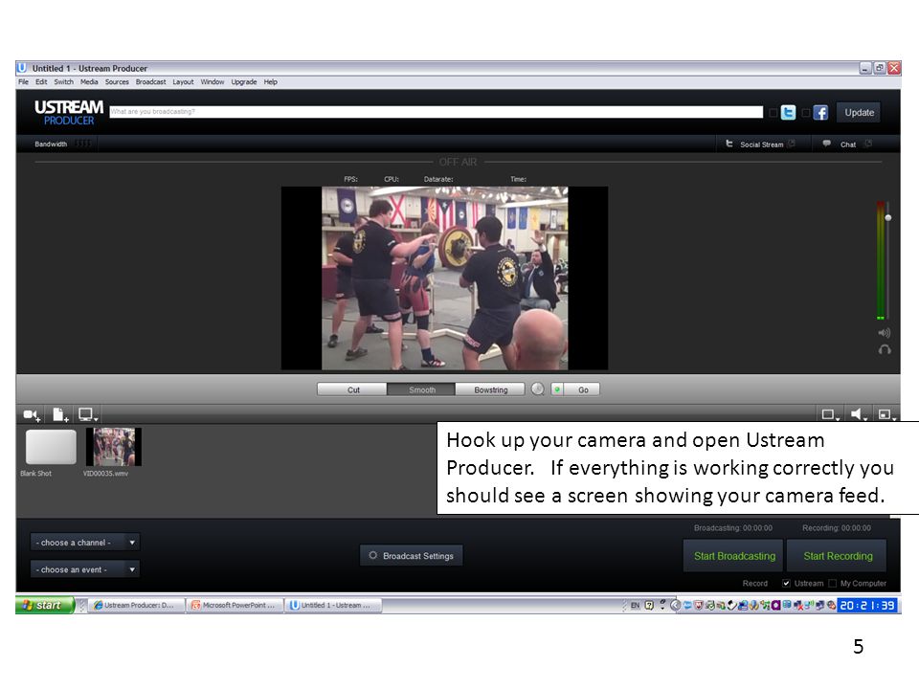The image size is (919, 689).
Task: Switch to Untitled 1 - Ustream taskbar item
Action: tap(333, 605)
